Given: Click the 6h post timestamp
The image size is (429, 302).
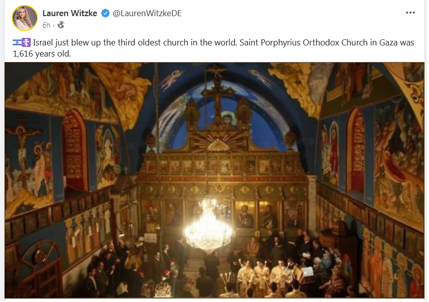Looking at the screenshot, I should pos(46,25).
